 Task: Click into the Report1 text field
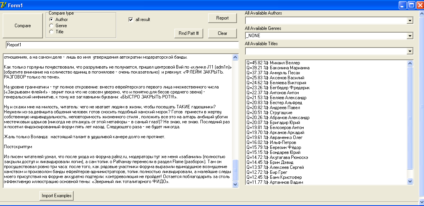coord(122,45)
